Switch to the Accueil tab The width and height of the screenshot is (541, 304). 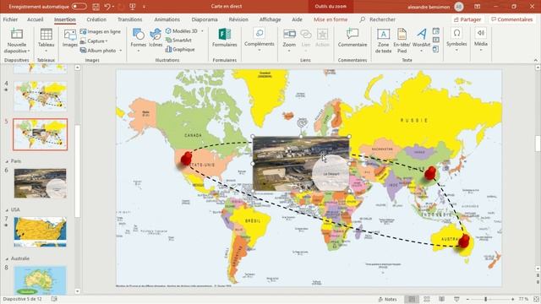[36, 19]
